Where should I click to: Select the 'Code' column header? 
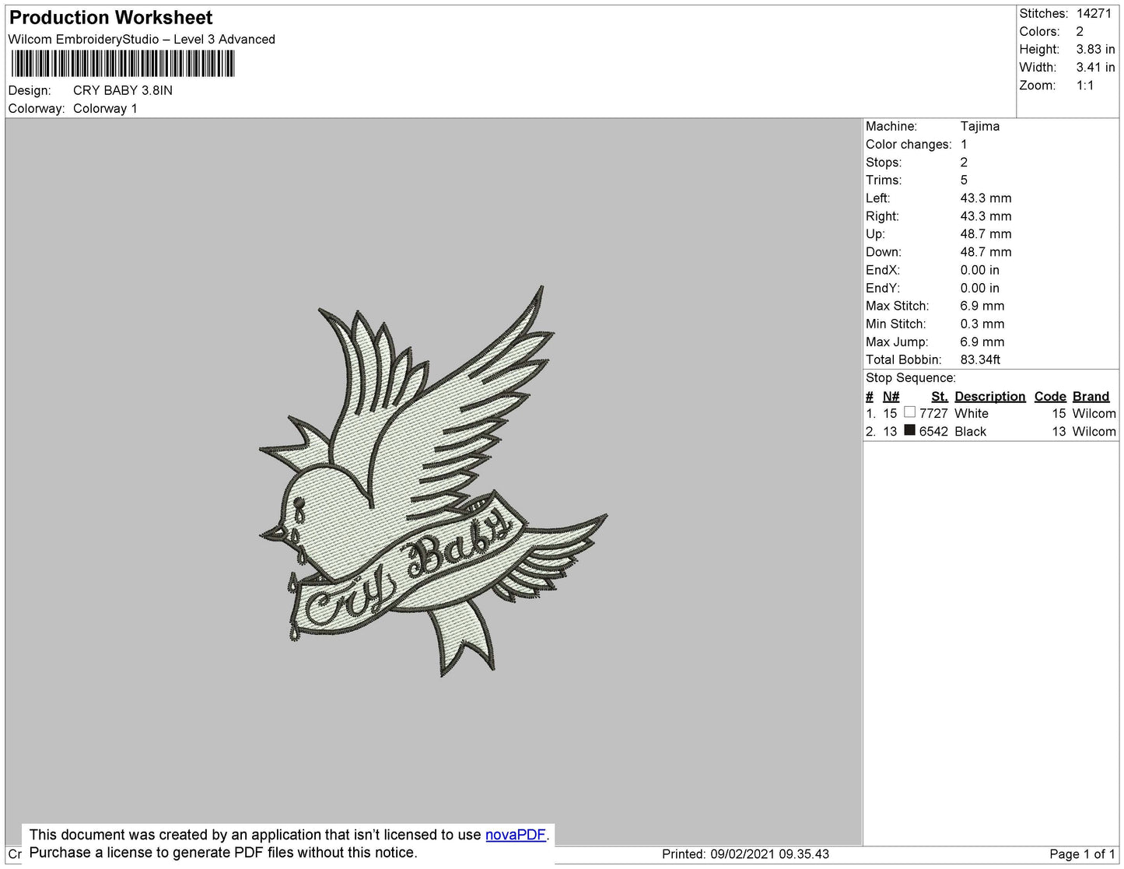pyautogui.click(x=1050, y=396)
